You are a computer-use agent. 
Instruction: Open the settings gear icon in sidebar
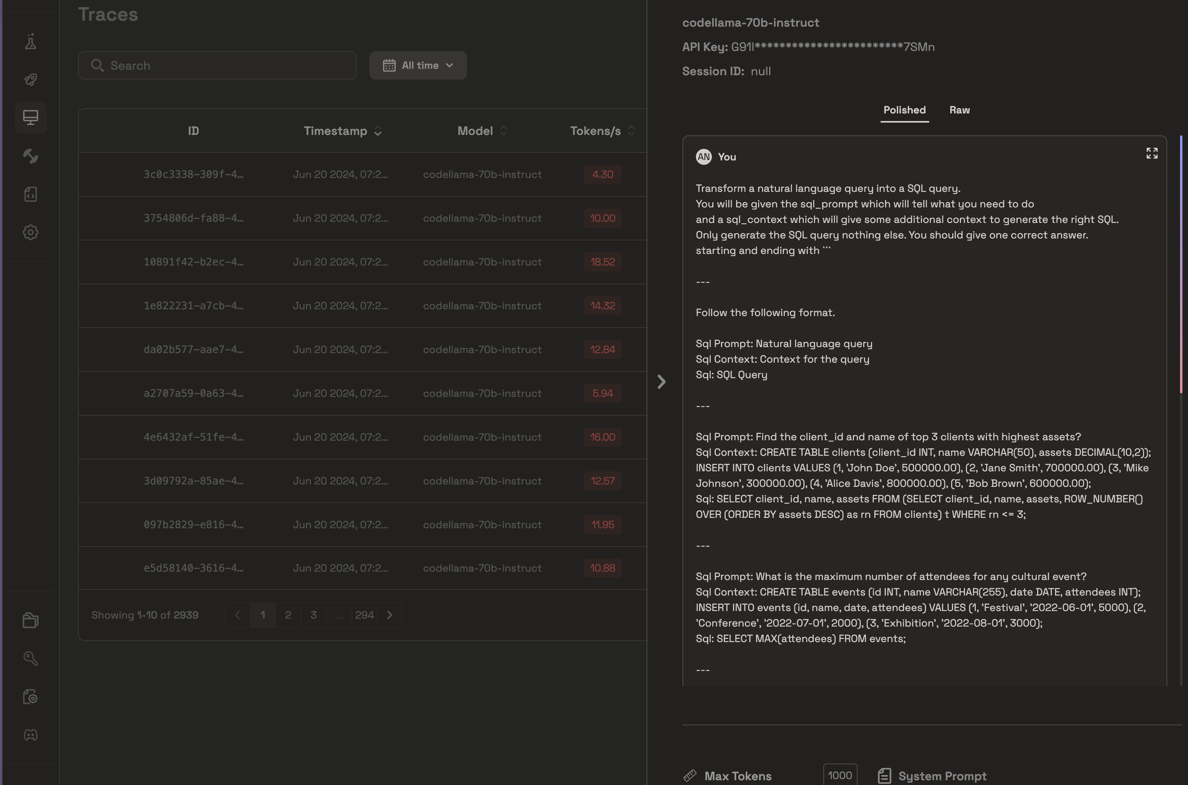(x=31, y=232)
